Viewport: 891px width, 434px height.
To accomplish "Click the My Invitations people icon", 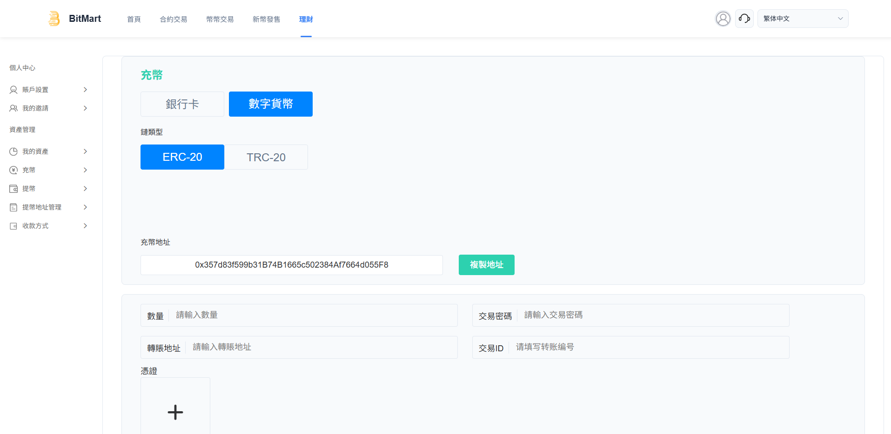I will [13, 108].
